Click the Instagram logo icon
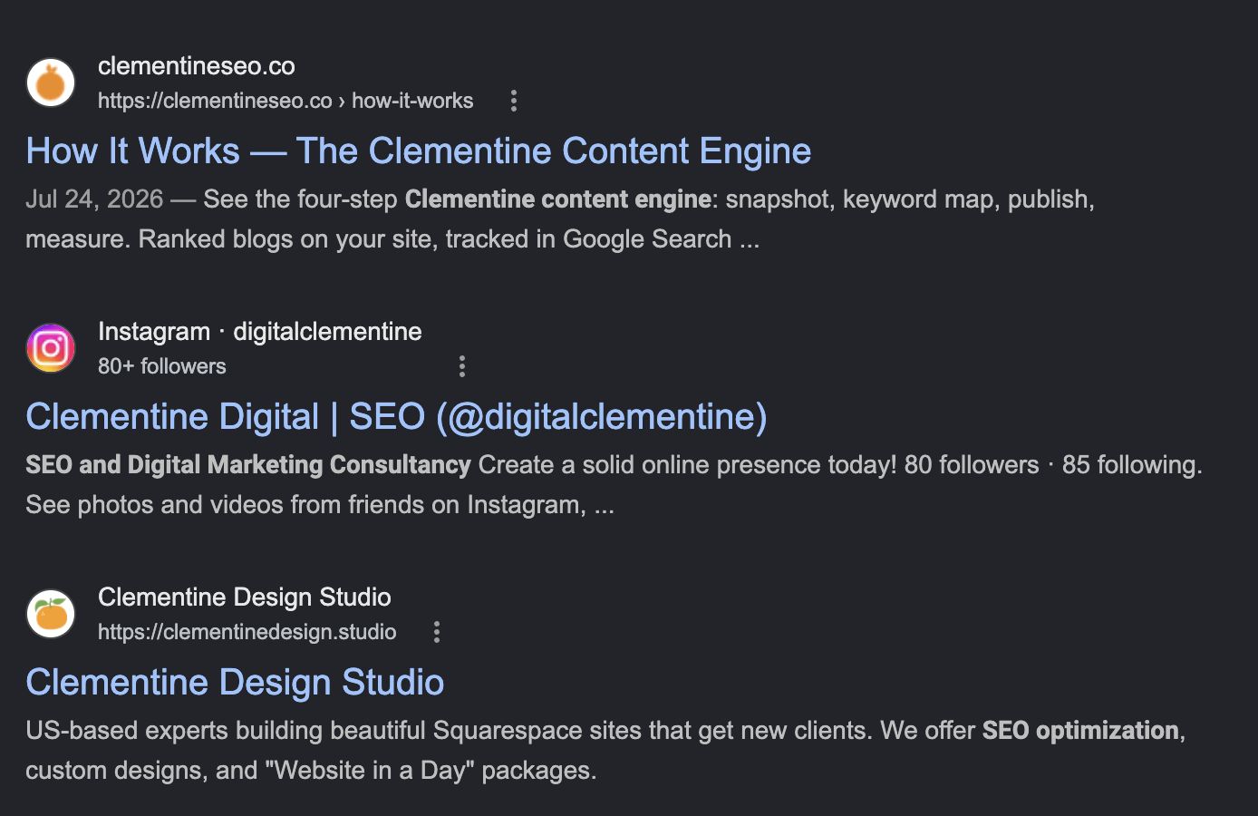Screen dimensions: 1258x816 (51, 348)
